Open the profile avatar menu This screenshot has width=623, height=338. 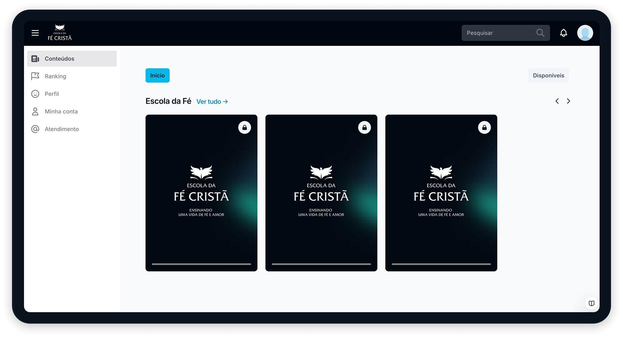click(585, 33)
